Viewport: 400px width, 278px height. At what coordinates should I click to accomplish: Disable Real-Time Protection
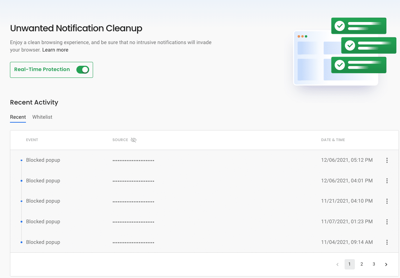point(82,70)
